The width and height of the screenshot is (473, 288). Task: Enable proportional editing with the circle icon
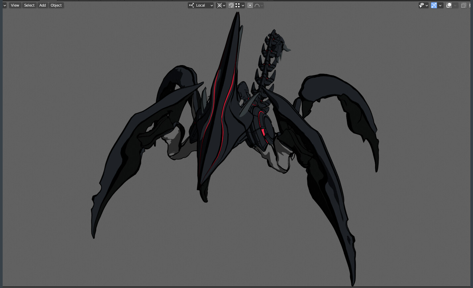tap(251, 5)
